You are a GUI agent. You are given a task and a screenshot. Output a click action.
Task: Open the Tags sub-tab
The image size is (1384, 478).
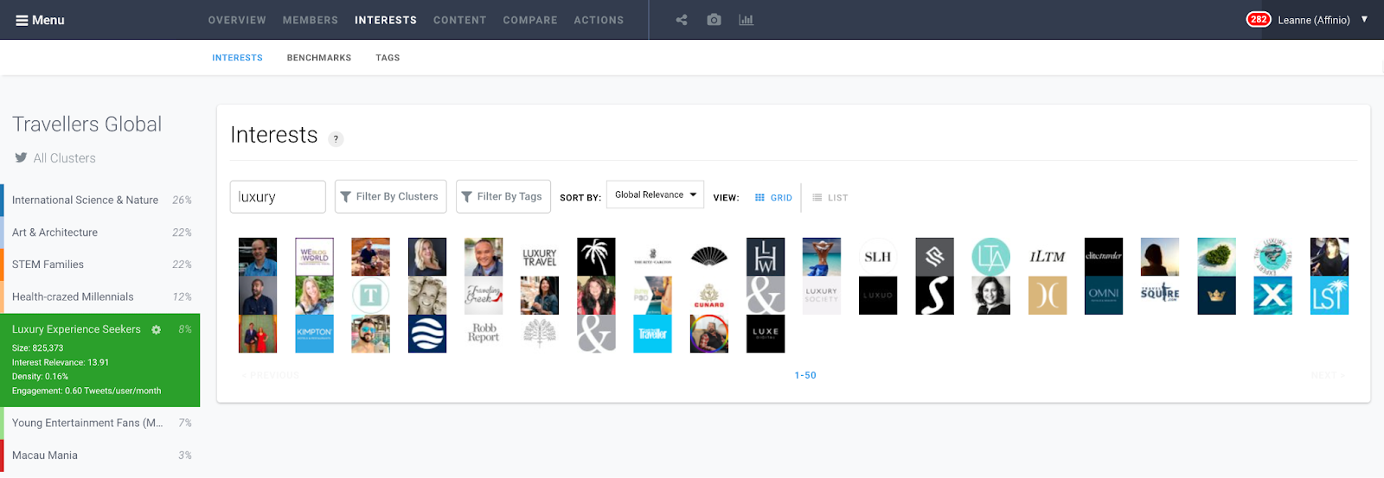[x=388, y=58]
